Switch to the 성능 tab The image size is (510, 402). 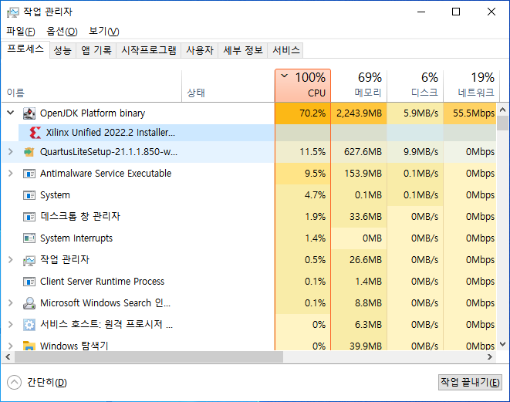tap(62, 50)
